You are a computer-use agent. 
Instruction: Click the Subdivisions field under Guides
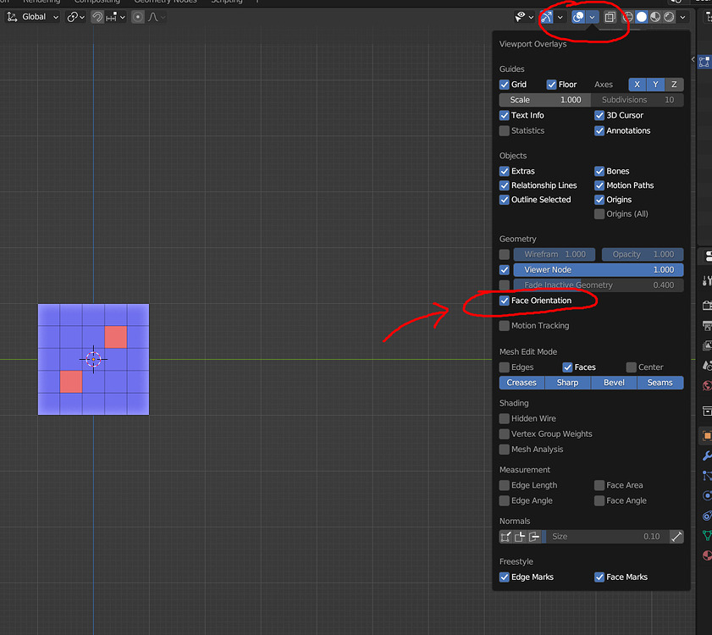pyautogui.click(x=639, y=99)
